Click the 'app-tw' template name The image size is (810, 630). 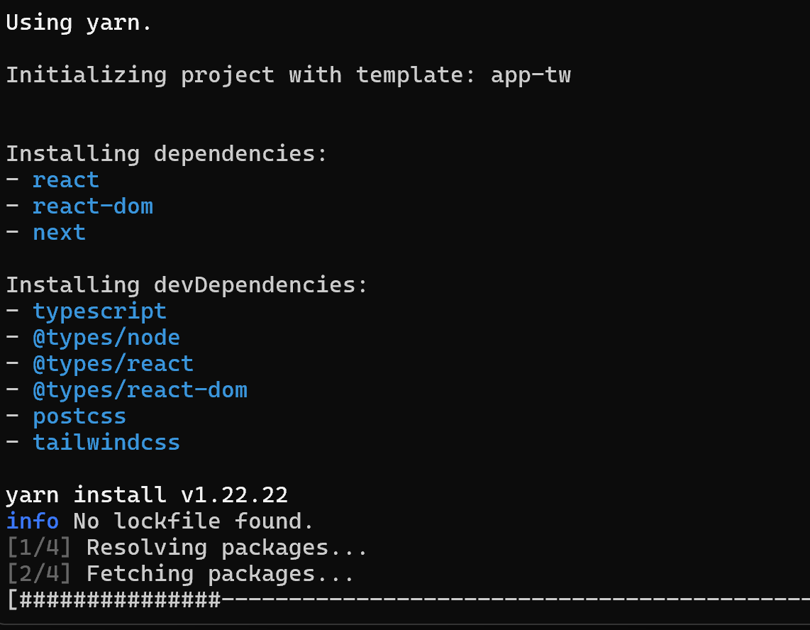click(531, 75)
